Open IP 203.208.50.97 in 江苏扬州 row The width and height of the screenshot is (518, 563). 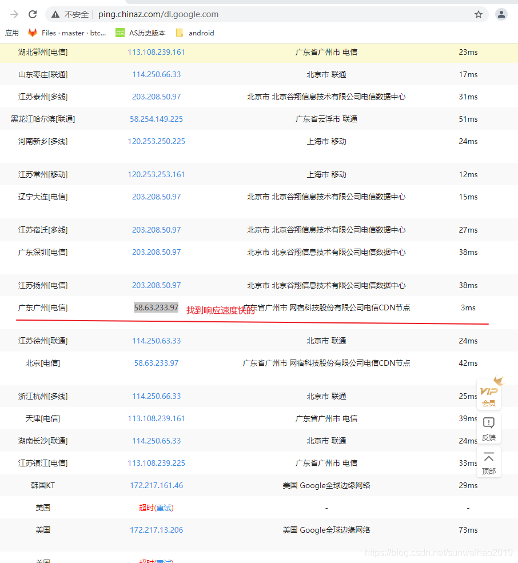tap(156, 285)
